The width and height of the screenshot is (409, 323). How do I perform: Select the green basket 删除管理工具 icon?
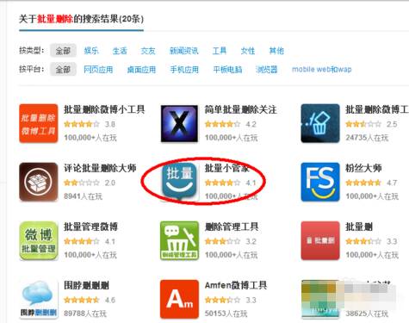pyautogui.click(x=179, y=240)
